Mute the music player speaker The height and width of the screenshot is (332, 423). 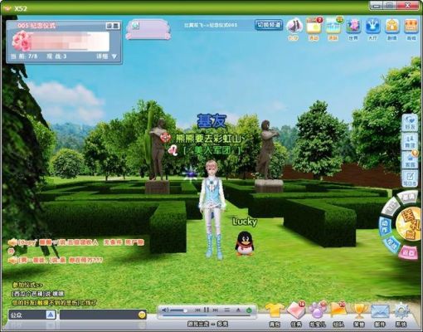pyautogui.click(x=165, y=310)
